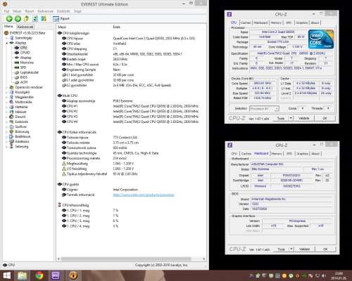Image resolution: width=352 pixels, height=281 pixels.
Task: Expand the Operációs rendszer node
Action: coord(7,87)
